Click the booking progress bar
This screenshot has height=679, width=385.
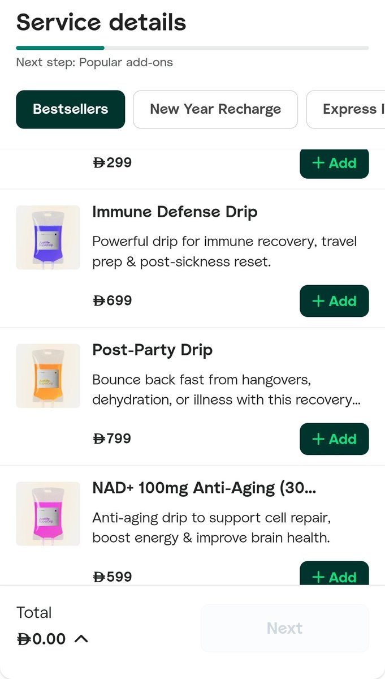193,48
